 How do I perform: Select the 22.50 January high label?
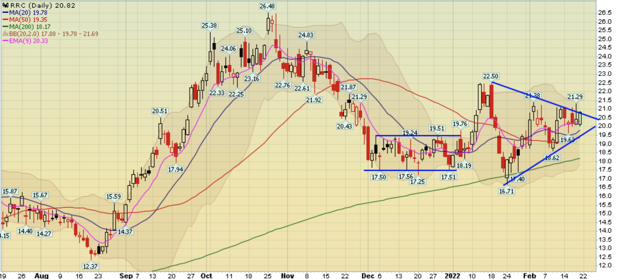tap(490, 76)
